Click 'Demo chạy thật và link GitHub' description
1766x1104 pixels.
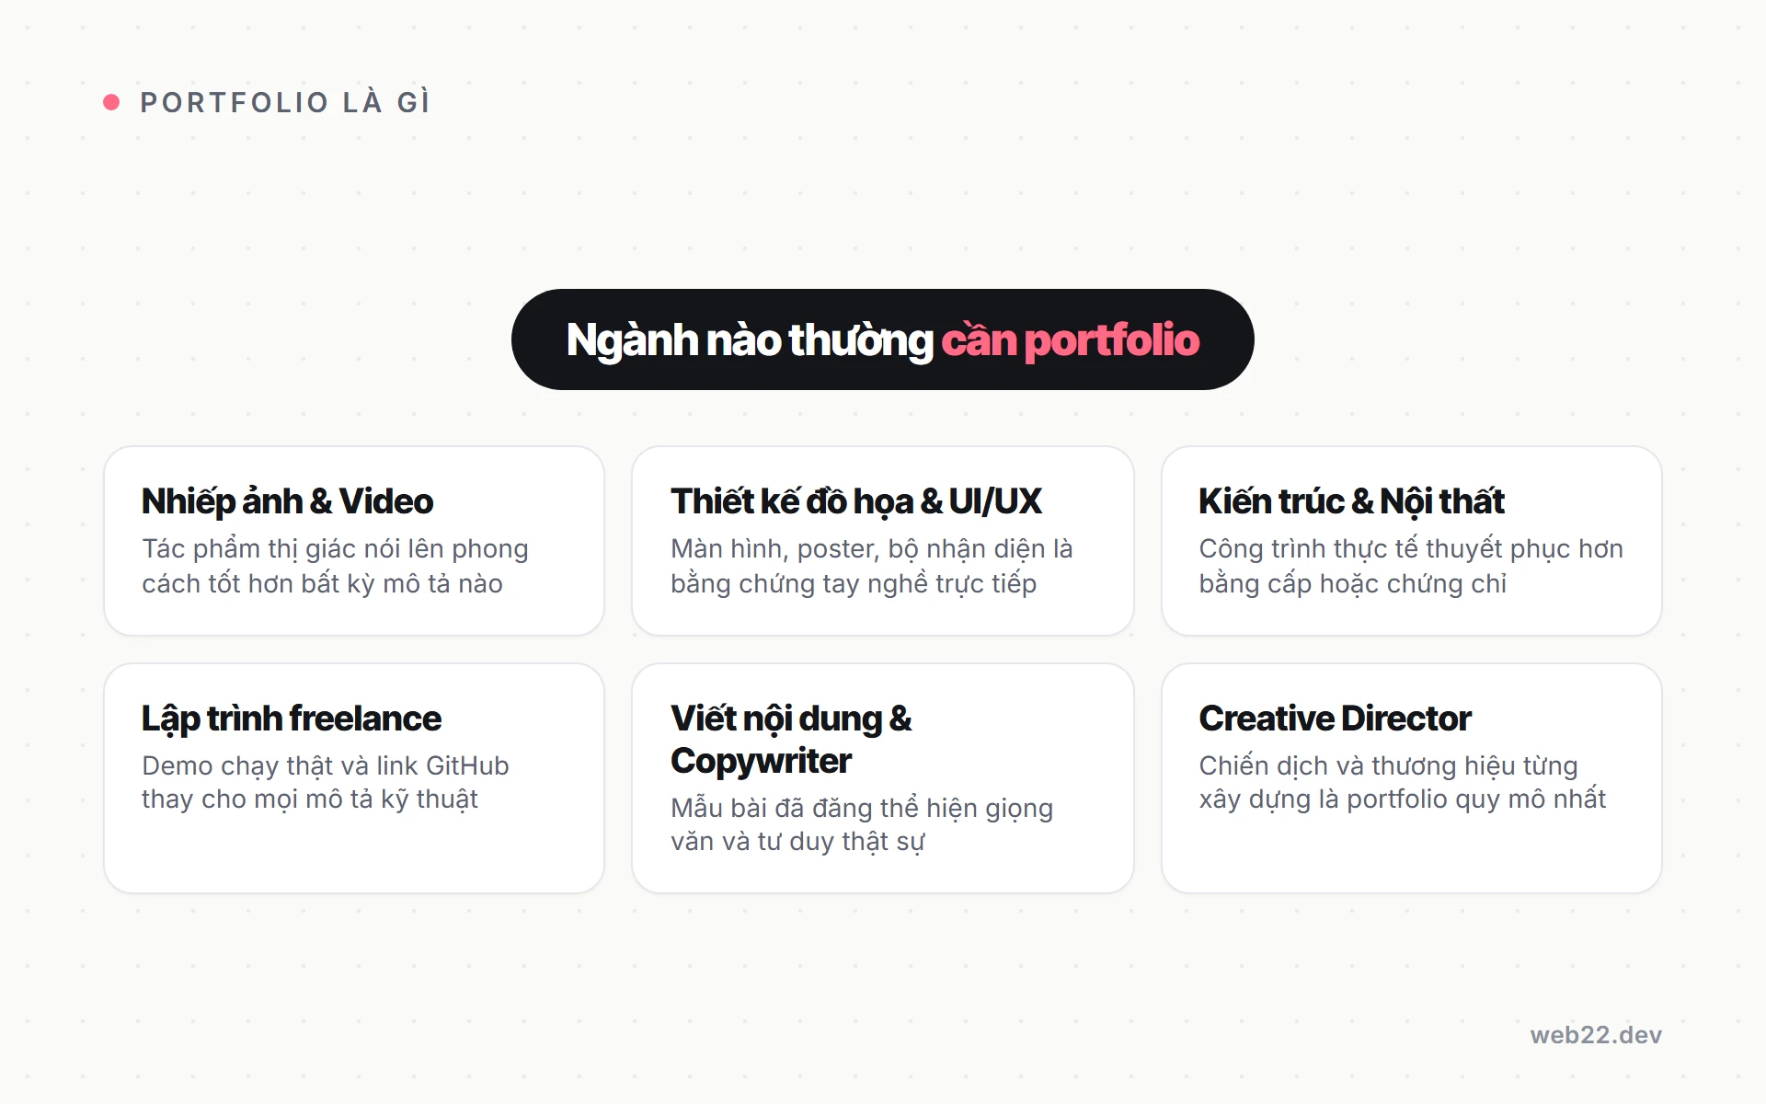(326, 782)
